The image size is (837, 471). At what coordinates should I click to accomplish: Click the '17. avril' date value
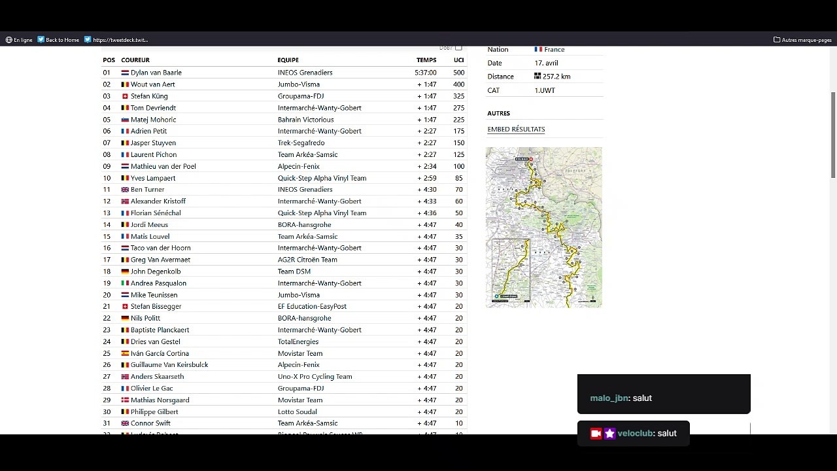[546, 63]
